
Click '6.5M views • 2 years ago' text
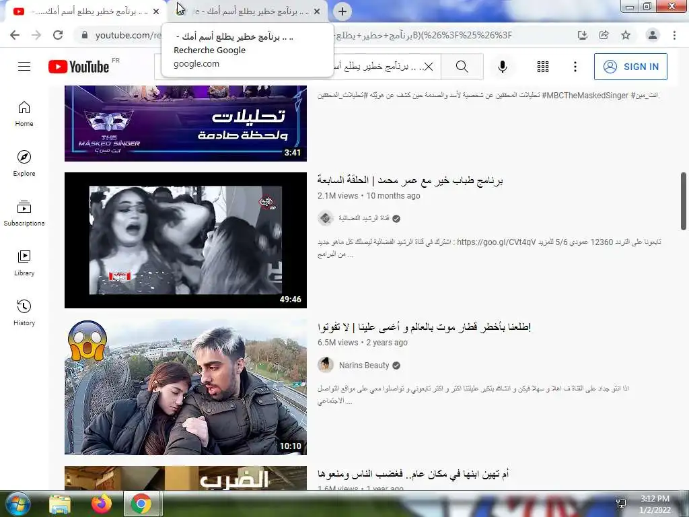point(363,343)
